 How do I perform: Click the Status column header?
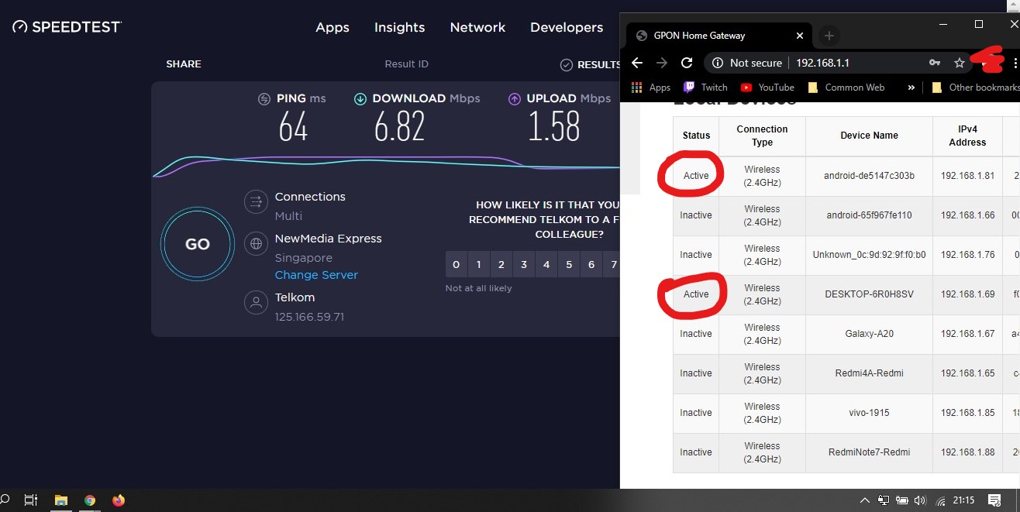[x=696, y=136]
